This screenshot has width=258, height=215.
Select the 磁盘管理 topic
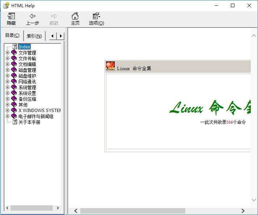pyautogui.click(x=27, y=70)
